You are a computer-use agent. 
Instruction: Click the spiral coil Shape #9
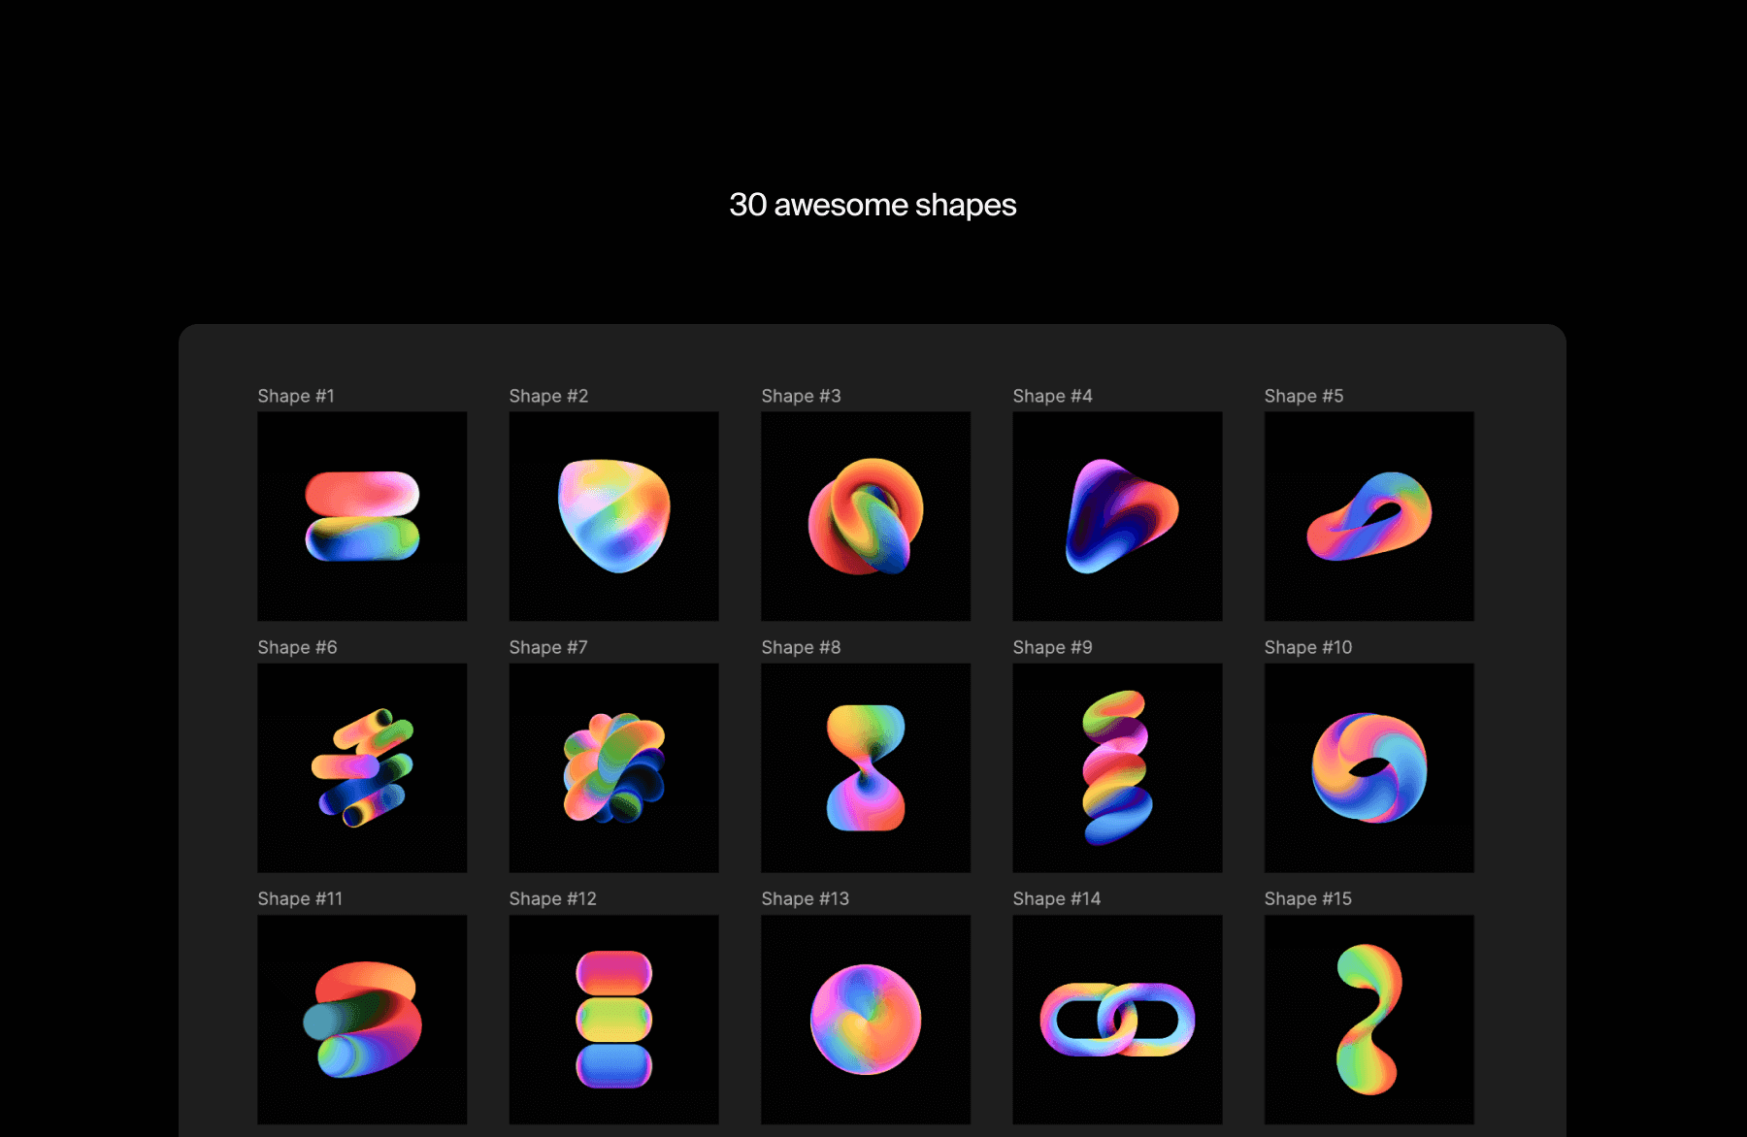(x=1117, y=767)
